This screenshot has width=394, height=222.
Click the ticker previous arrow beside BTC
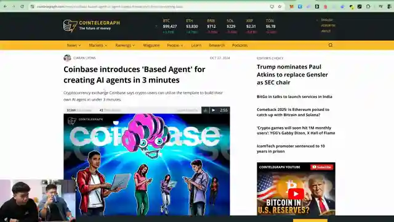coord(156,26)
